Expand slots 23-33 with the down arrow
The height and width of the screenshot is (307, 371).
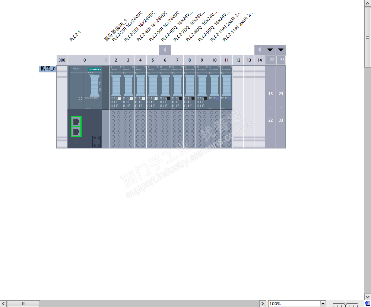(x=281, y=50)
